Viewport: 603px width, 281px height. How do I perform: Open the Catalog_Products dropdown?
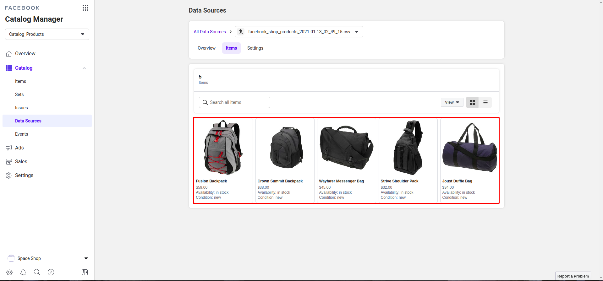(47, 34)
